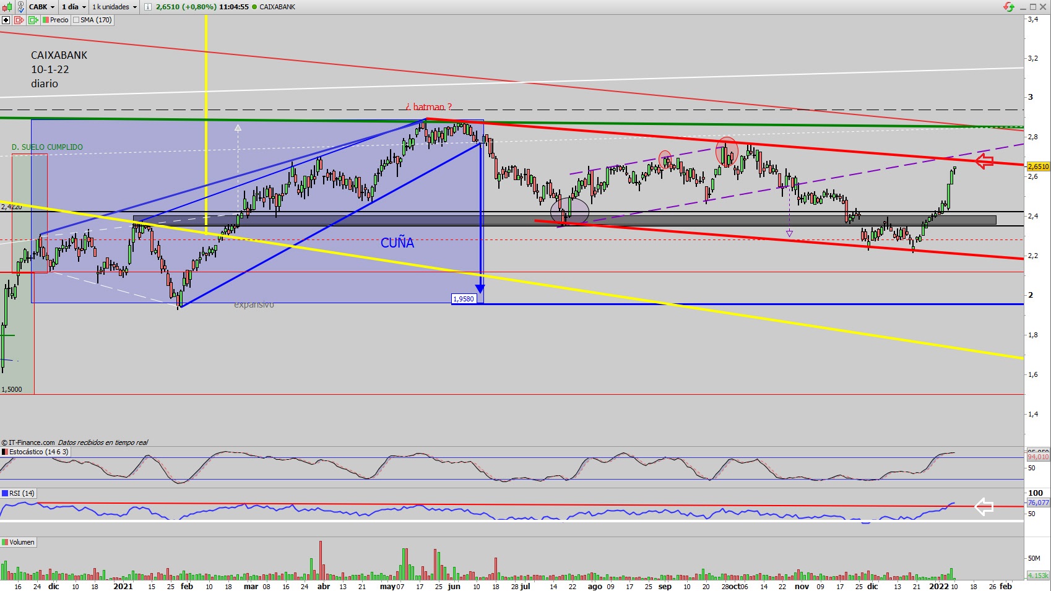
Task: Open the '1 k unidades' dropdown
Action: 115,7
